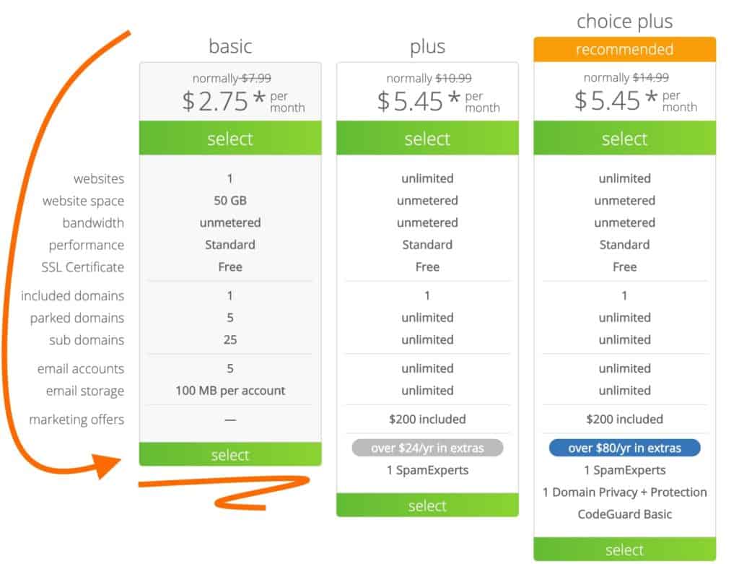
Task: Click top select button for plus plan
Action: pos(427,138)
